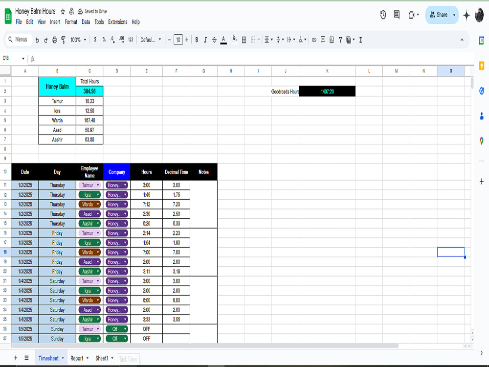Insert a comment from toolbar

click(x=323, y=40)
